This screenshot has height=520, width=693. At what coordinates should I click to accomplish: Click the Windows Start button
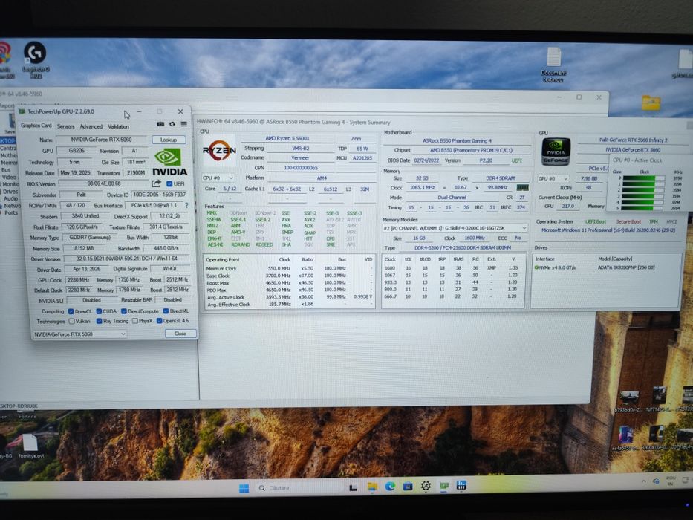click(244, 488)
